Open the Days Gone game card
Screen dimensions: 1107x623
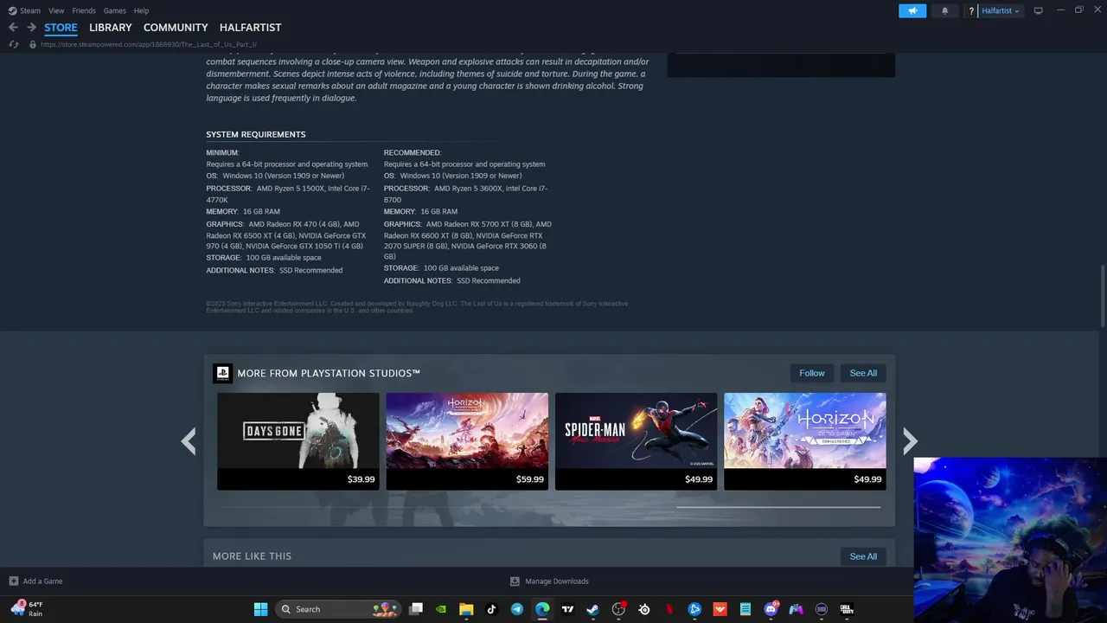pyautogui.click(x=298, y=441)
